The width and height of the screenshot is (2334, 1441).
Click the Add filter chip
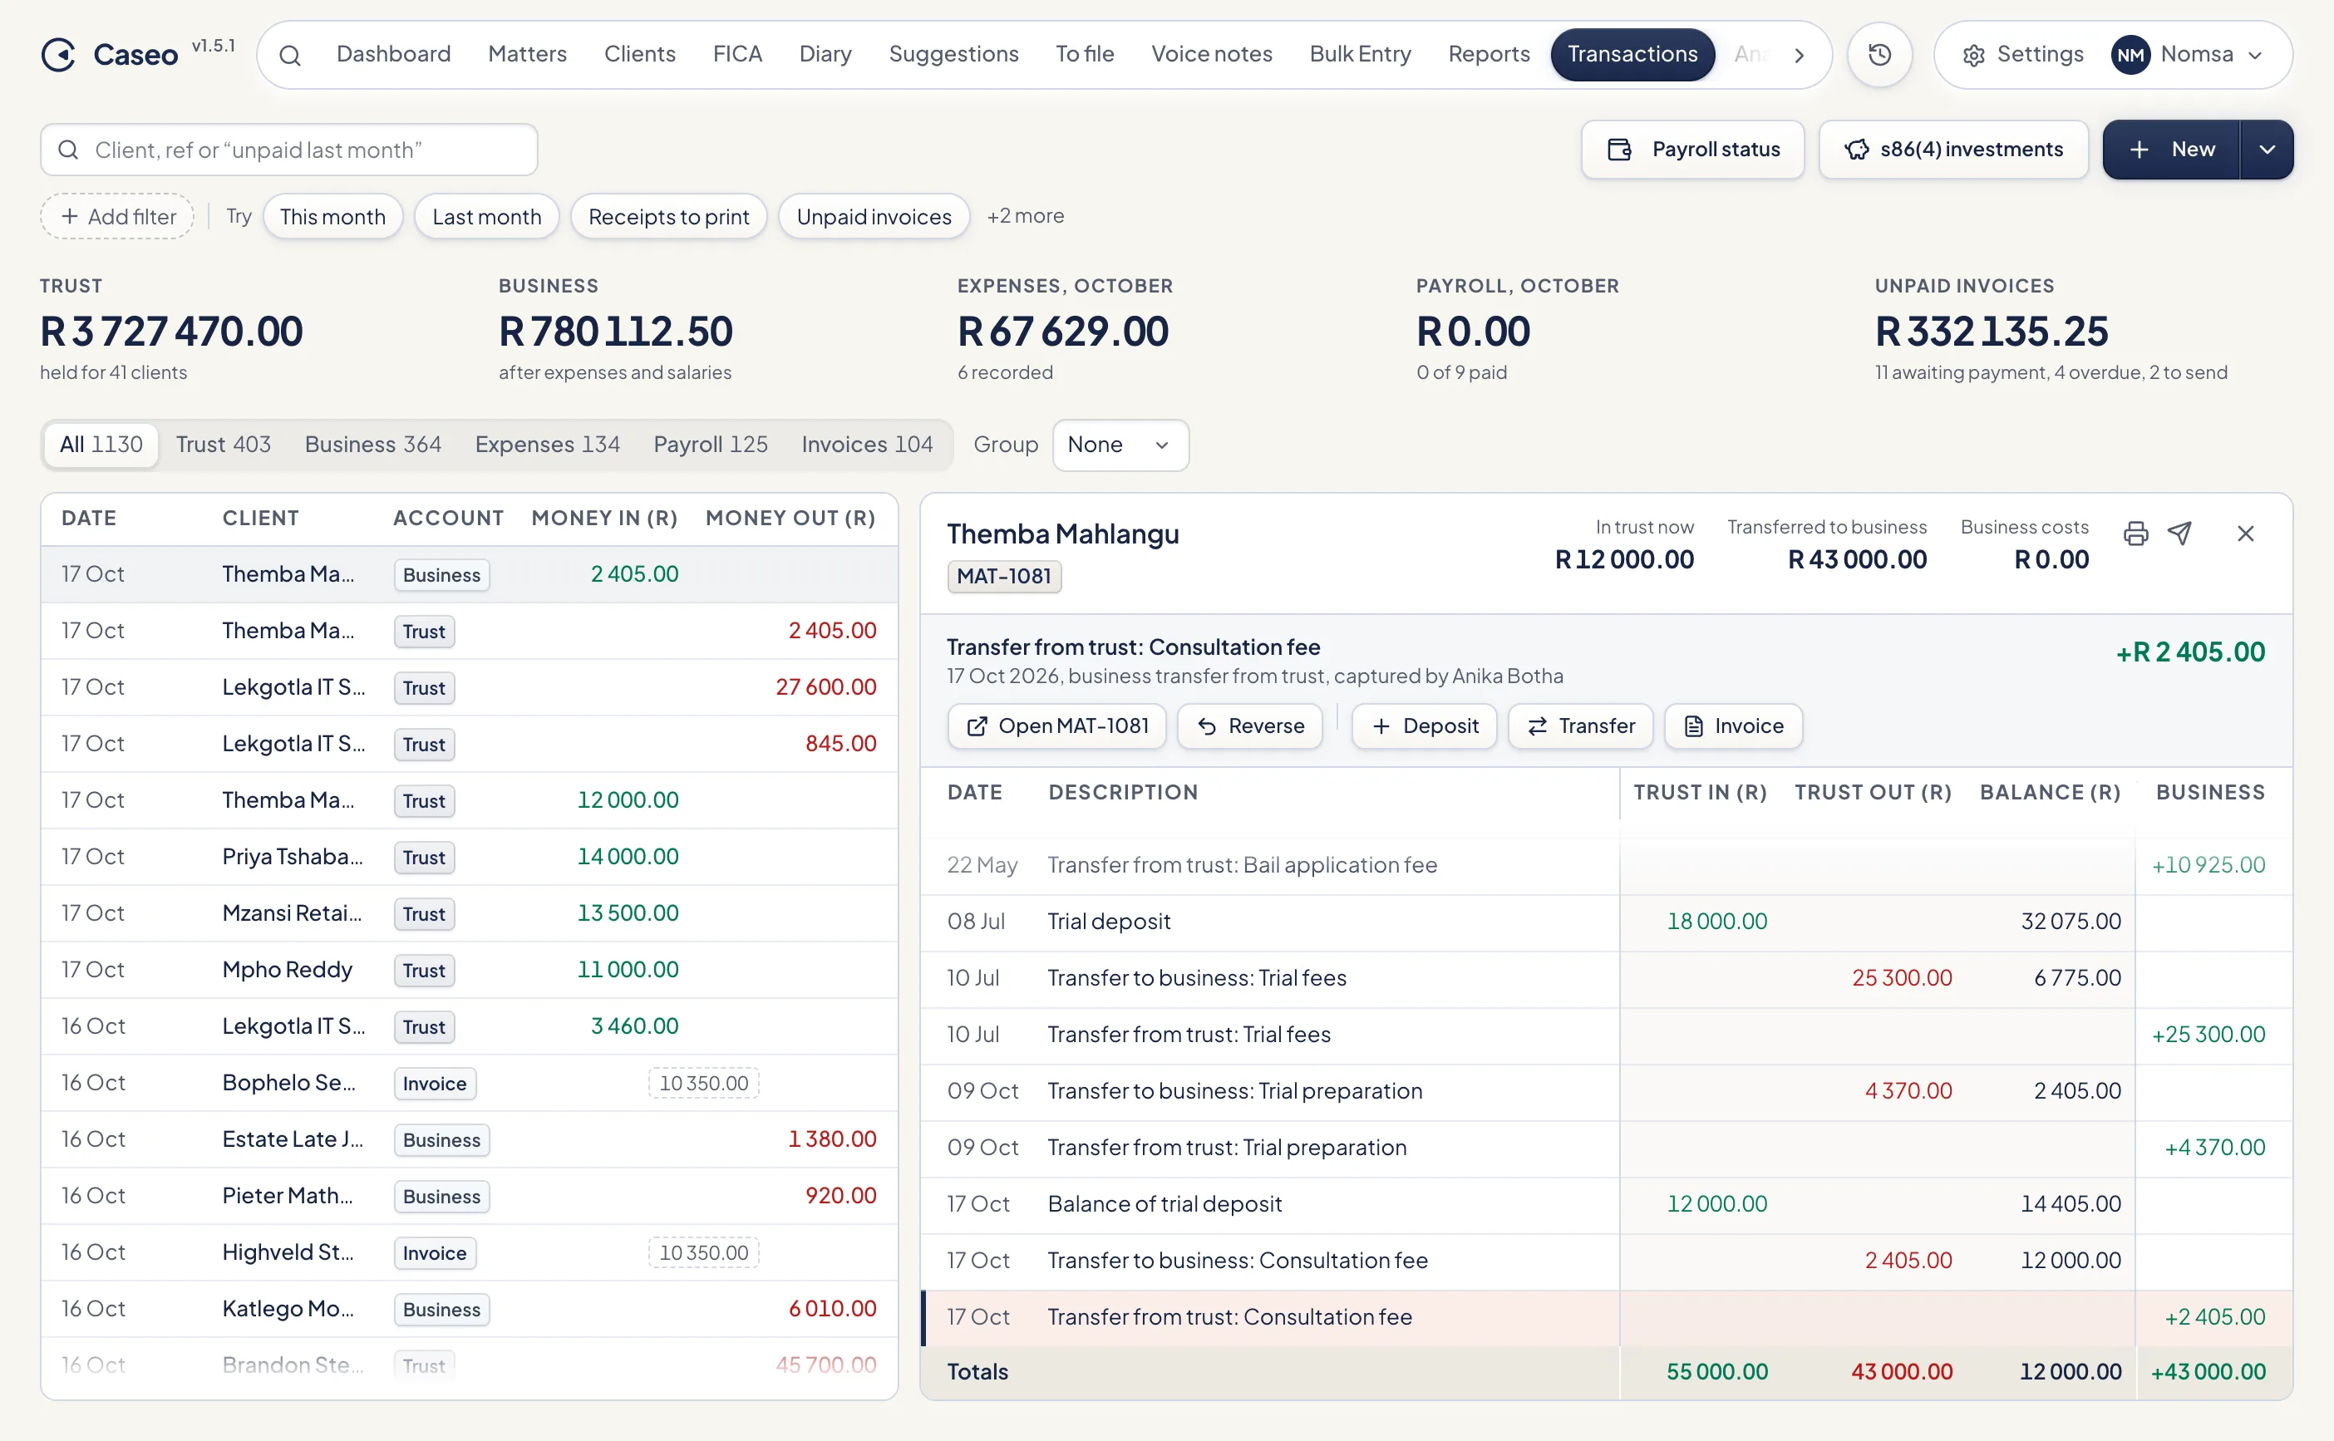point(117,216)
